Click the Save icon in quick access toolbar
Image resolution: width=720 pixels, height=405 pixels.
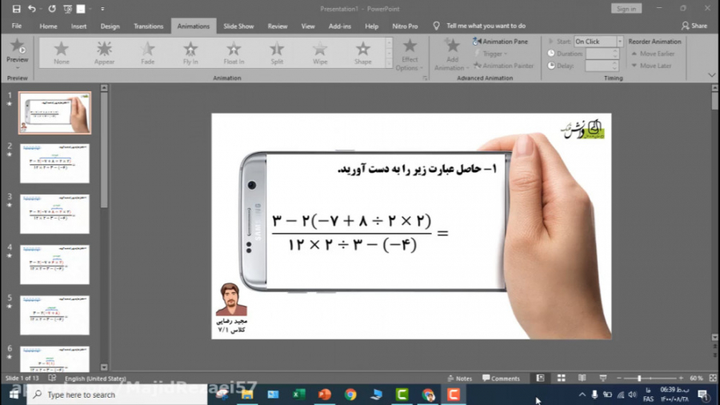[x=16, y=9]
